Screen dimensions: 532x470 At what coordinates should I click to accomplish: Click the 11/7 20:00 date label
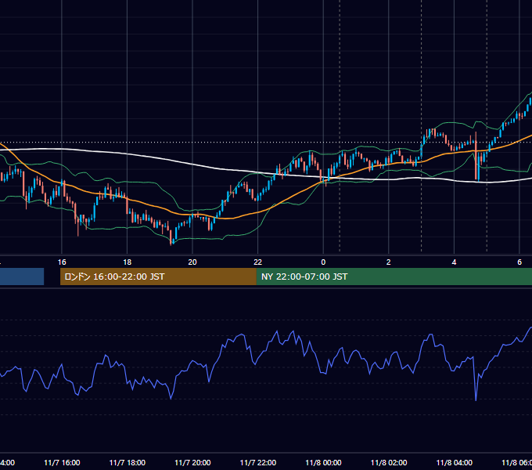(x=192, y=463)
